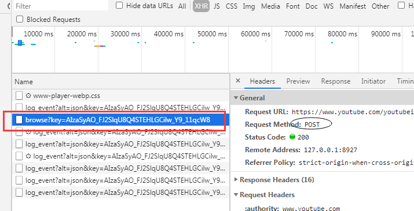Screen dimensions: 414x211
Task: Enable the Blocked Requests checkbox
Action: coord(20,19)
